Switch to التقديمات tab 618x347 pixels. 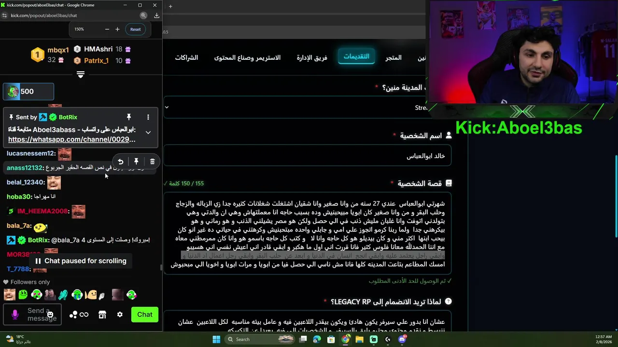(356, 56)
